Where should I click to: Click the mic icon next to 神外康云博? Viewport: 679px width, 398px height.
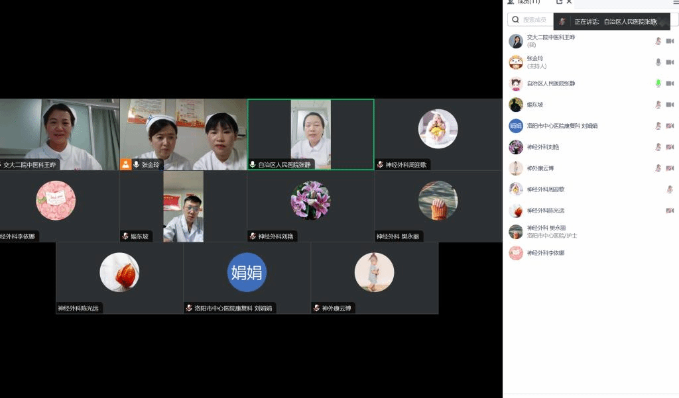point(656,168)
